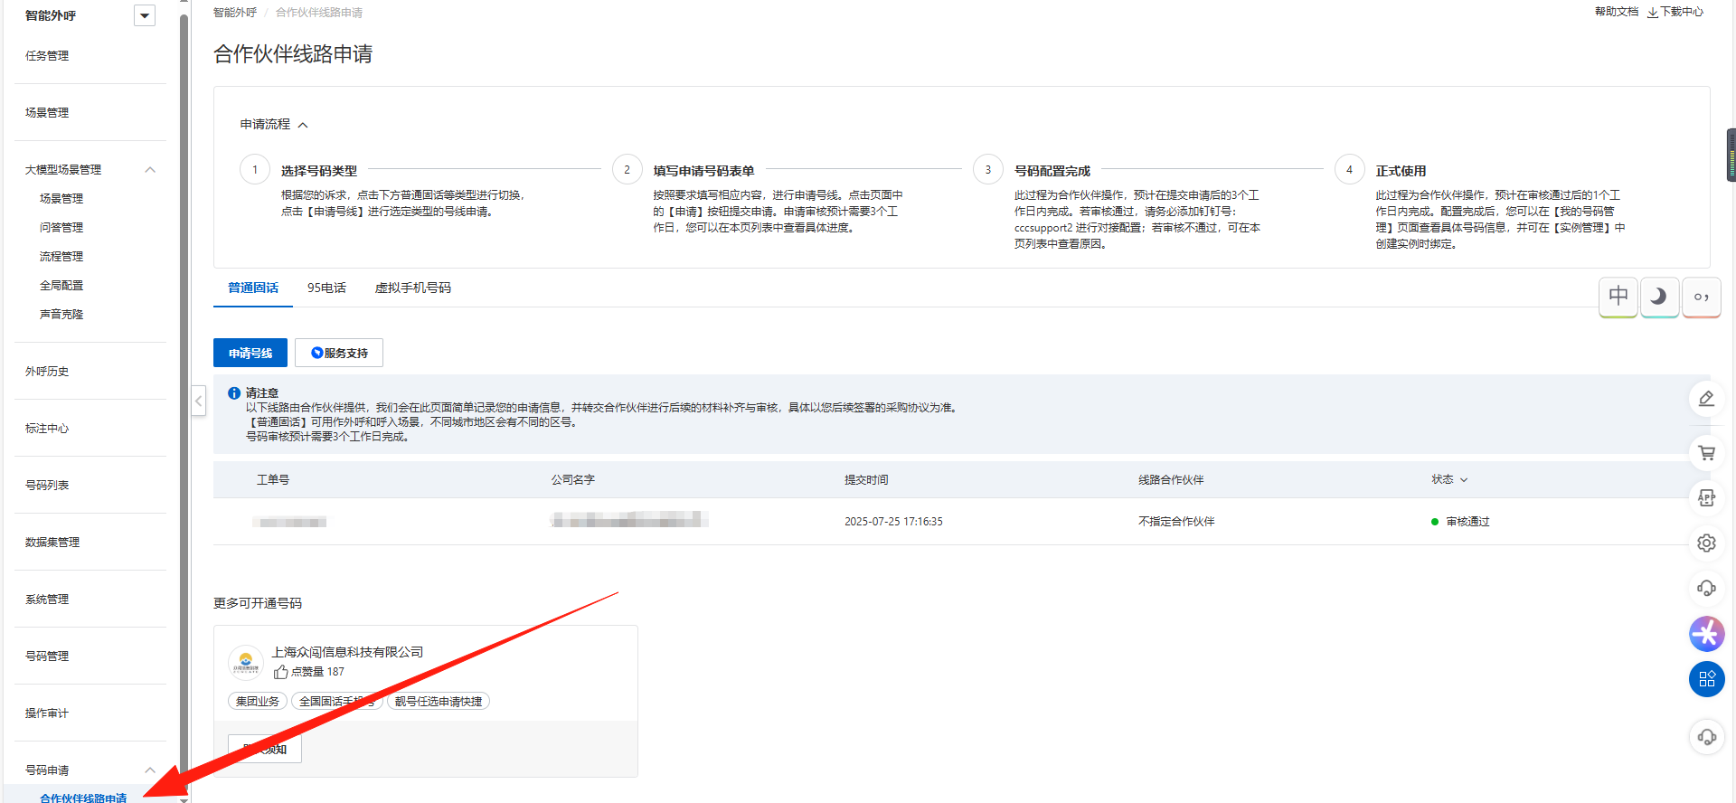Viewport: 1736px width, 803px height.
Task: Open the shopping cart floating icon
Action: (x=1706, y=453)
